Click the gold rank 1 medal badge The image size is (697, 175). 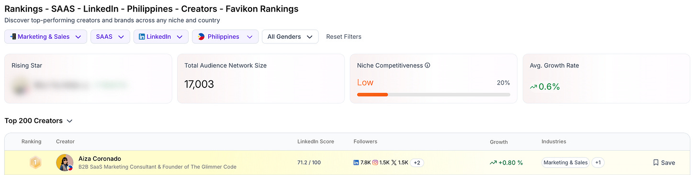tap(34, 163)
